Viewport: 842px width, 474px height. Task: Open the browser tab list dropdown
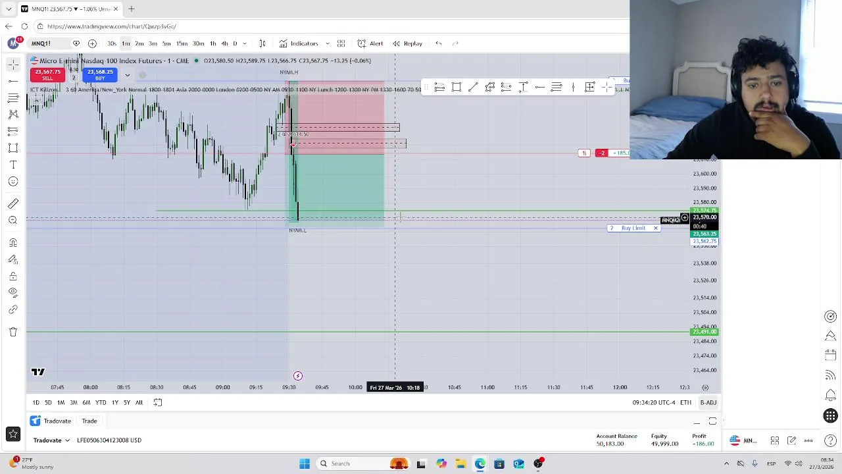[9, 9]
